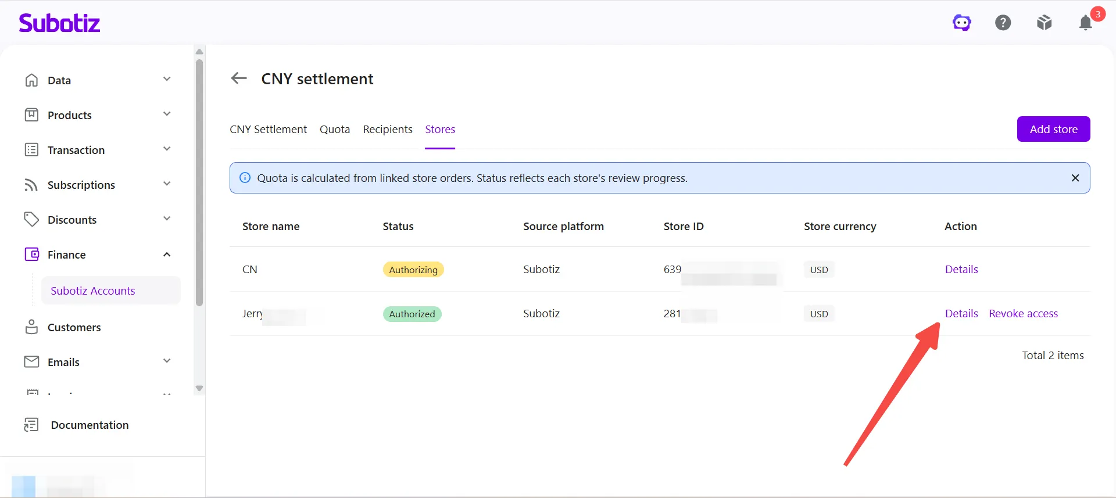Image resolution: width=1116 pixels, height=498 pixels.
Task: Click the Data home icon in sidebar
Action: point(31,80)
